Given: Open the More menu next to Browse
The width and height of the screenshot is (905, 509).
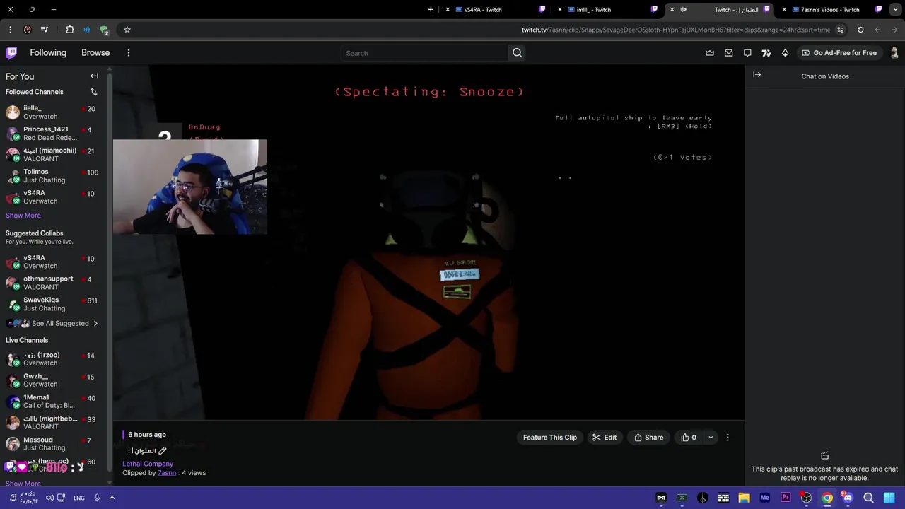Looking at the screenshot, I should (x=128, y=53).
